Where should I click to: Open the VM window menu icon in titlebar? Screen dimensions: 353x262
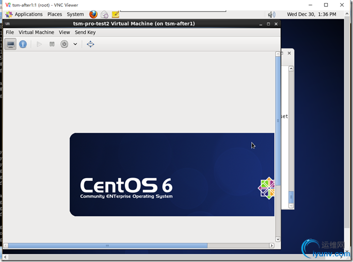[7, 24]
